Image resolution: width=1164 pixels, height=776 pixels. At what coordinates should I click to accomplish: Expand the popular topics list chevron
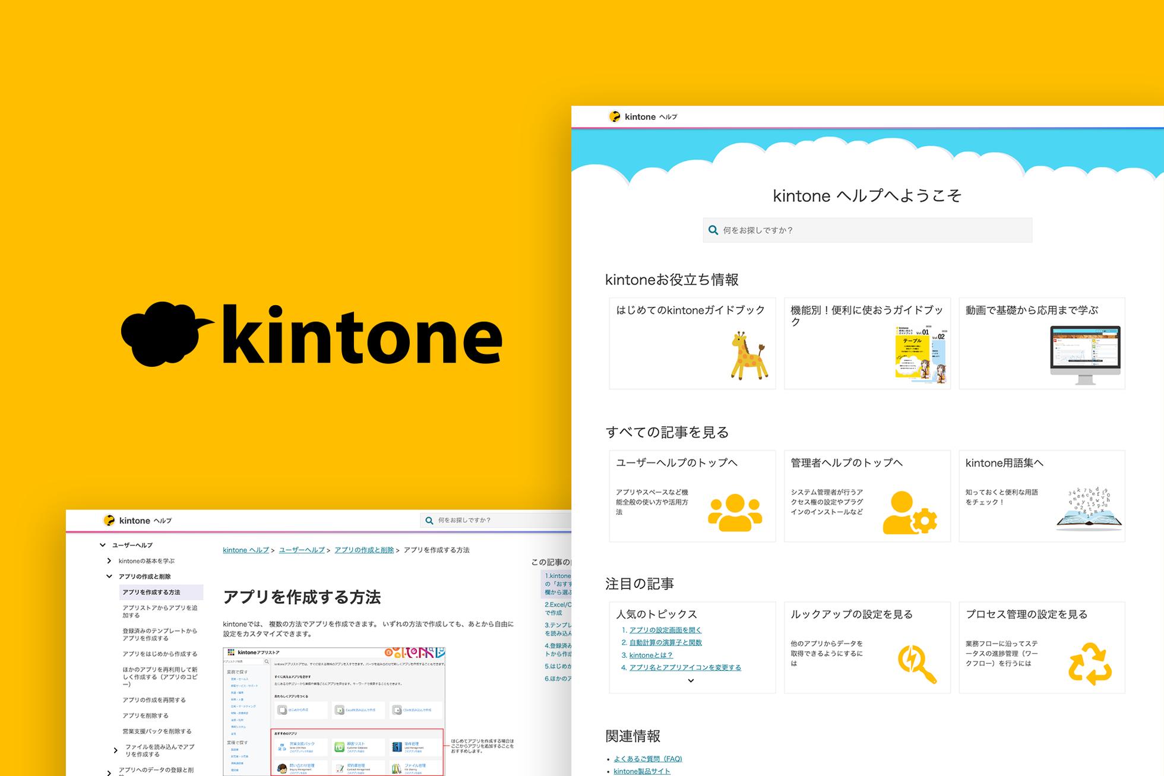point(691,681)
